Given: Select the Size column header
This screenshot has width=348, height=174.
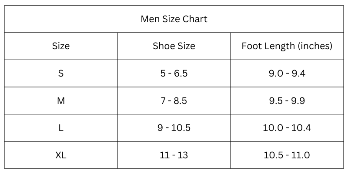Looking at the screenshot, I should (x=61, y=46).
